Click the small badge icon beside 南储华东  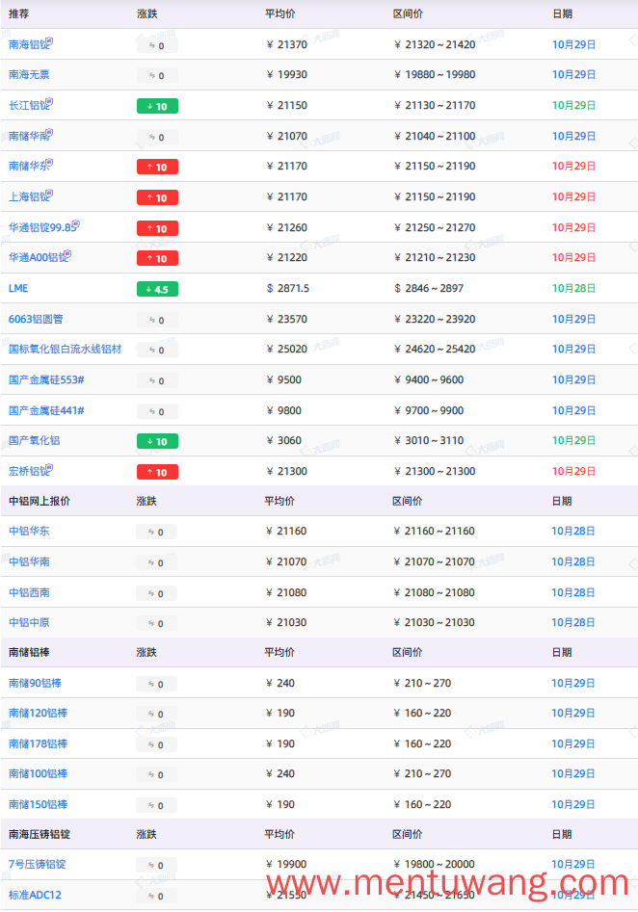(x=49, y=163)
